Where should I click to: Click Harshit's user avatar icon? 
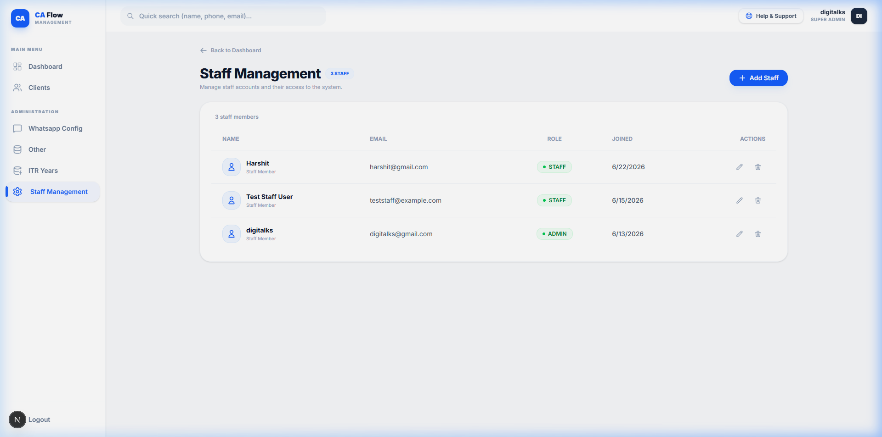click(x=232, y=167)
